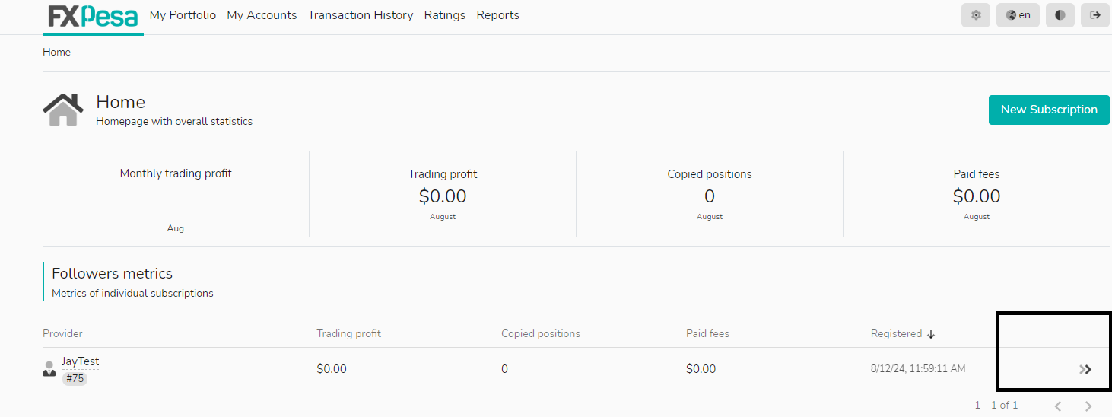Viewport: 1112px width, 417px height.
Task: Click the Home breadcrumb link
Action: (x=56, y=53)
